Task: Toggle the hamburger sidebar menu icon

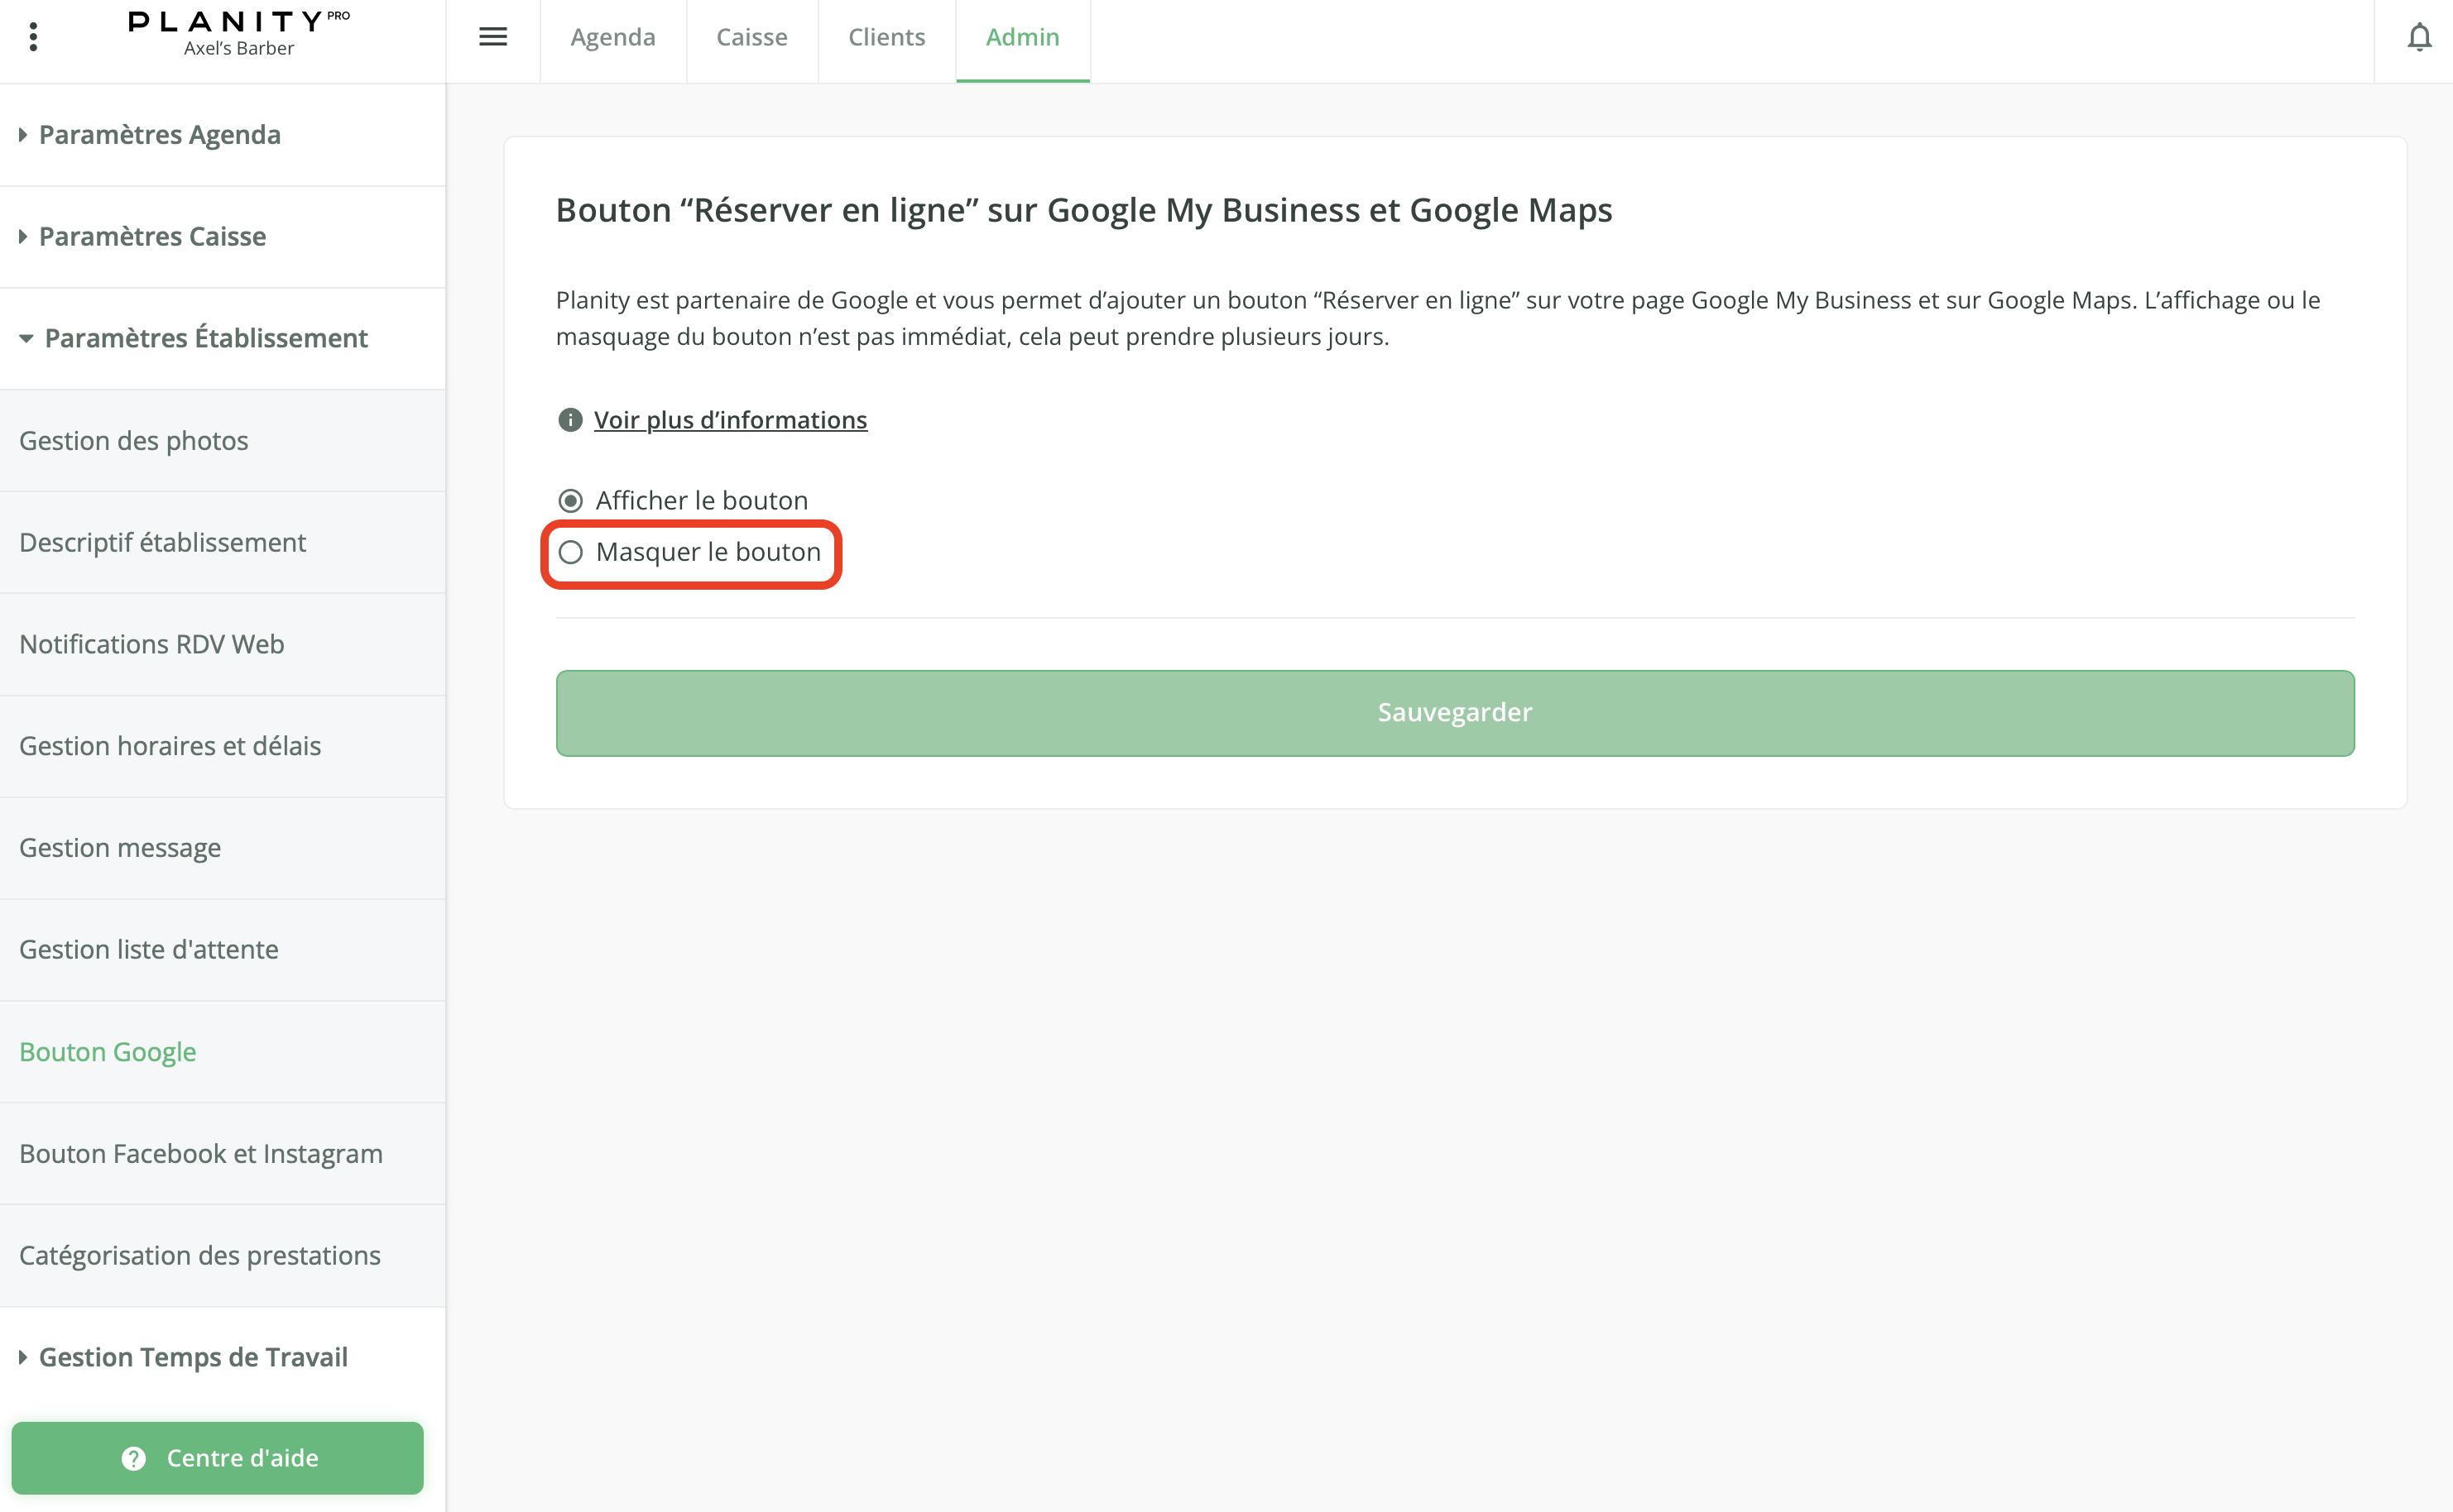Action: (x=492, y=37)
